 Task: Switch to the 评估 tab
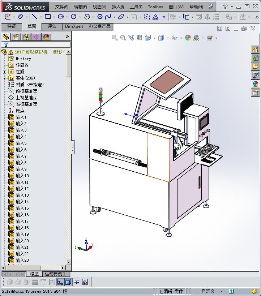coord(52,26)
